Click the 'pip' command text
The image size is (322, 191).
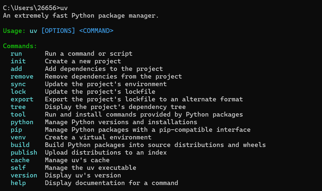(x=16, y=130)
